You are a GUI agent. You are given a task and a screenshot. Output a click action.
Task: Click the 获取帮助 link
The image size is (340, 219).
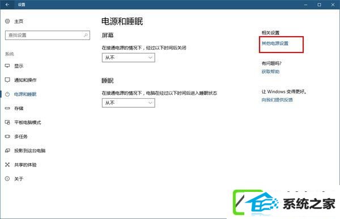click(270, 72)
